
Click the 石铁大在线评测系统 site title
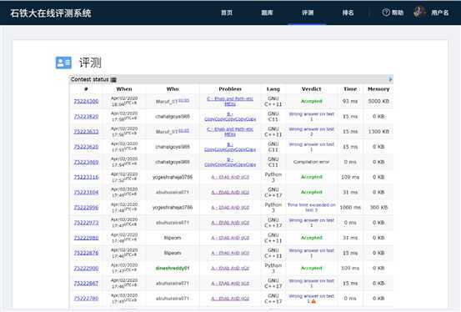click(51, 13)
